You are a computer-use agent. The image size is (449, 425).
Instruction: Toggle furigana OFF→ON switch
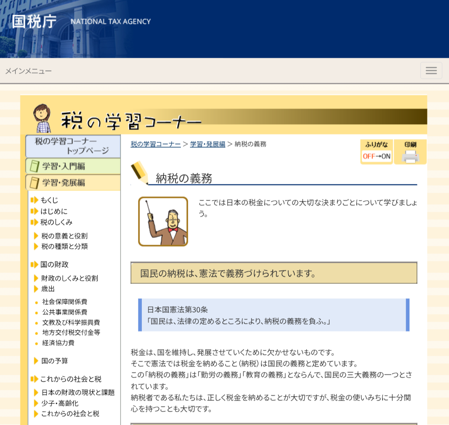pos(376,152)
